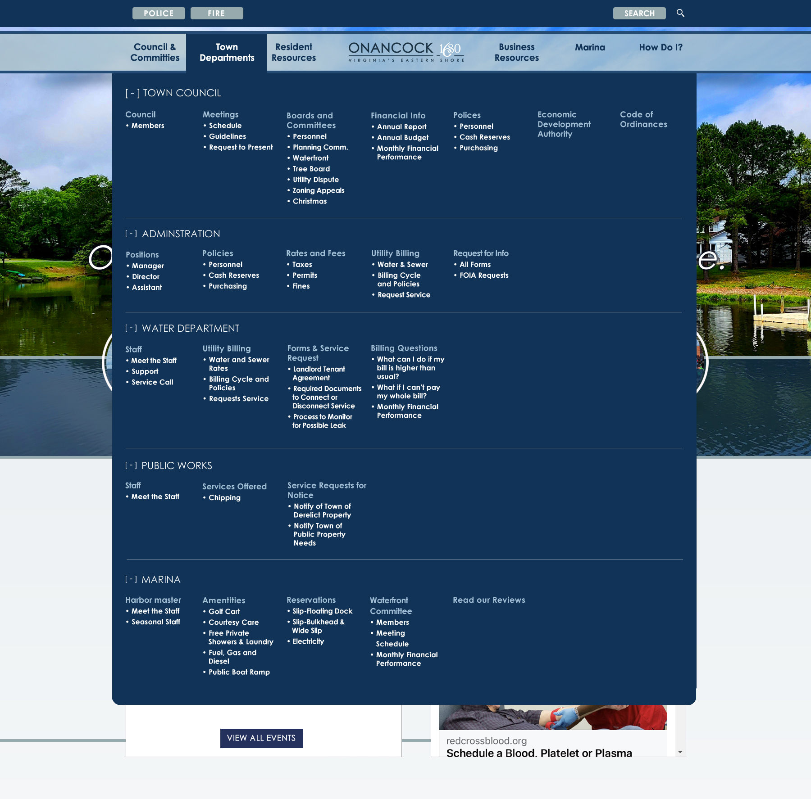This screenshot has height=799, width=811.
Task: Open the Electricity reservation link
Action: tap(308, 641)
